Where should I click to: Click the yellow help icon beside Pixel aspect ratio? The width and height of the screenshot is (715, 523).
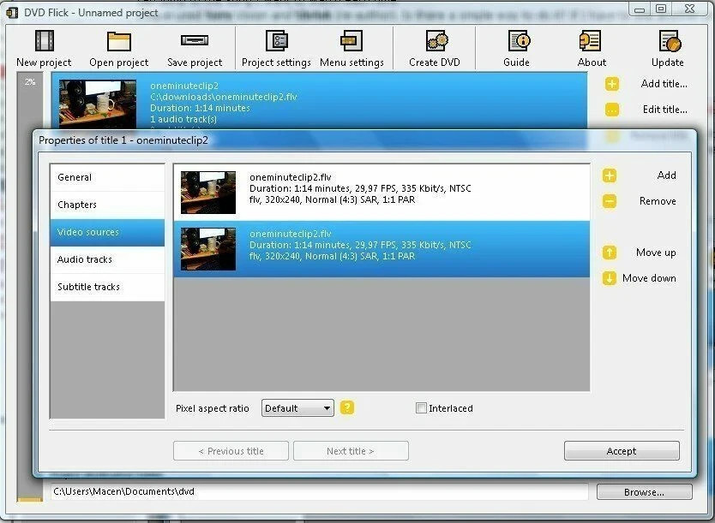tap(346, 408)
